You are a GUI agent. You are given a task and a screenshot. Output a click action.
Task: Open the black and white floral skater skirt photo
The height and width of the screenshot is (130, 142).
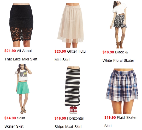(119, 25)
